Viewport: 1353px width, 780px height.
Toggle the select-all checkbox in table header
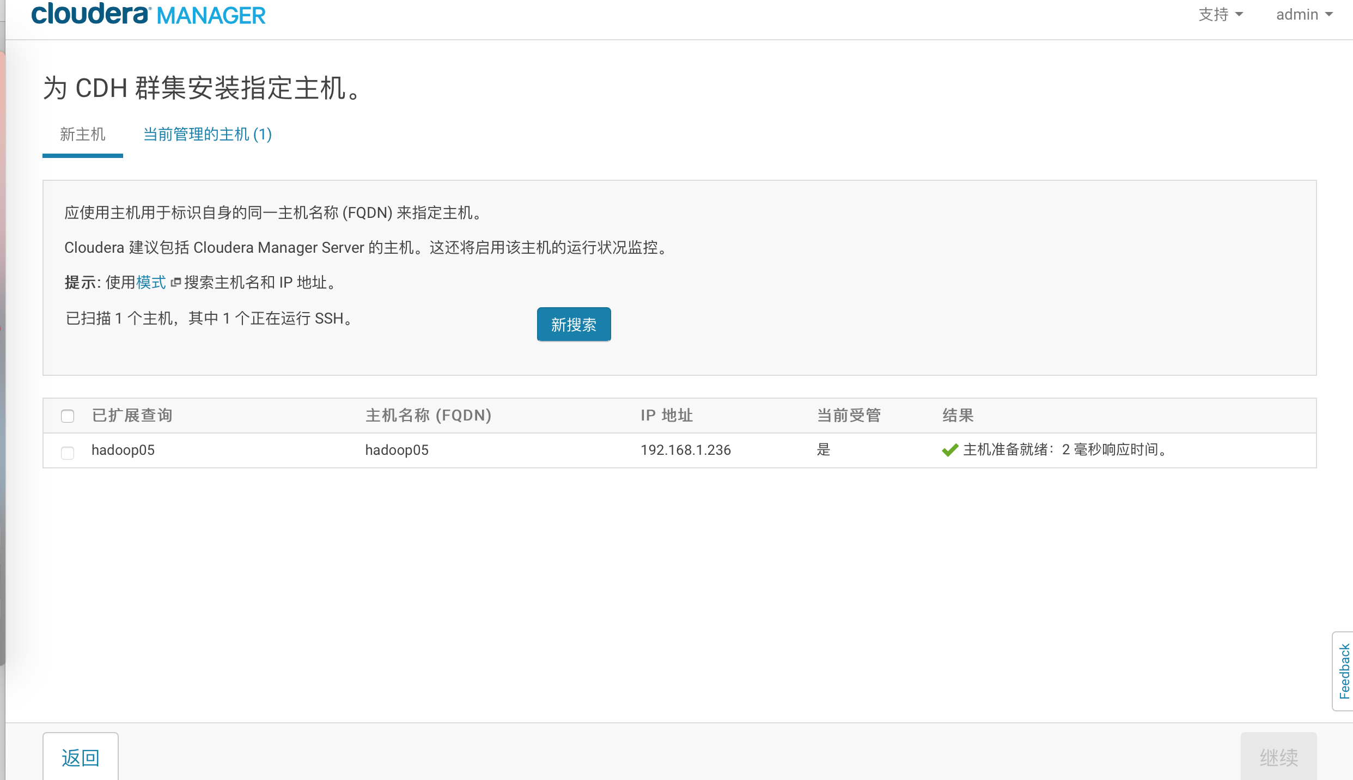coord(68,416)
